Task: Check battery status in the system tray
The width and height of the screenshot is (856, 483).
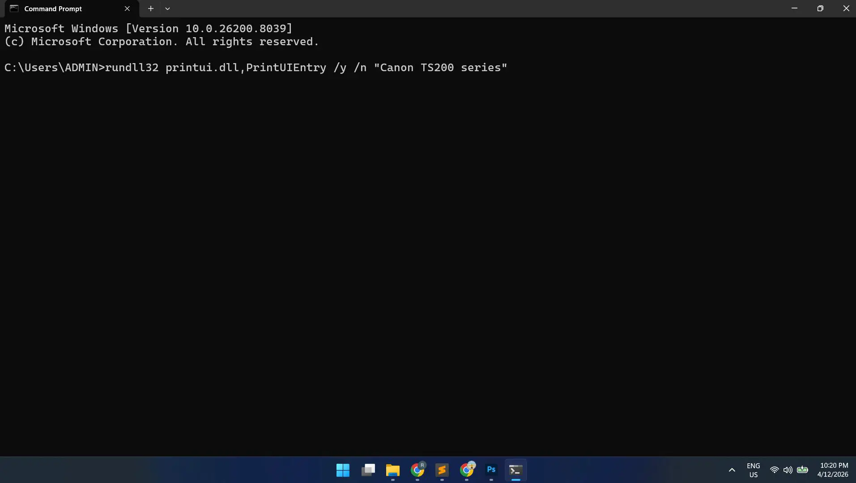Action: coord(802,470)
